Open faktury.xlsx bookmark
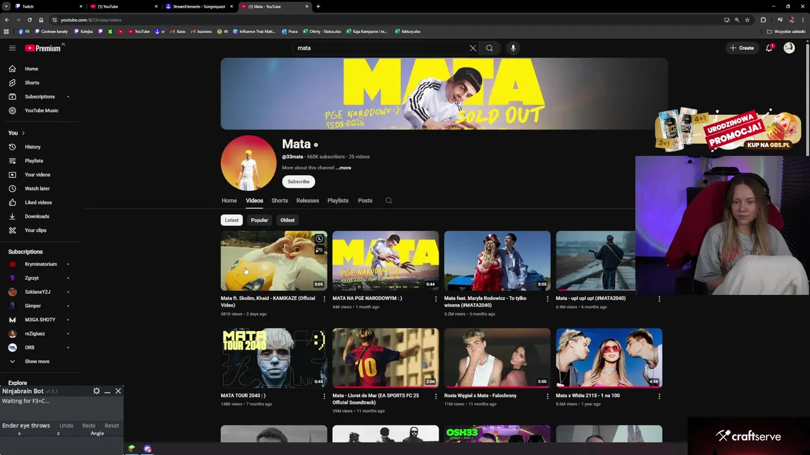Image resolution: width=810 pixels, height=455 pixels. pos(408,32)
